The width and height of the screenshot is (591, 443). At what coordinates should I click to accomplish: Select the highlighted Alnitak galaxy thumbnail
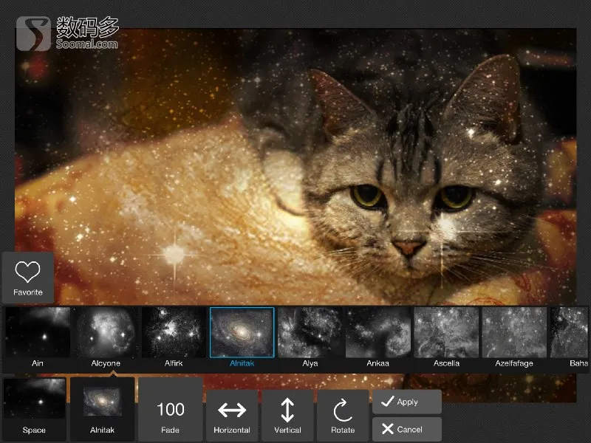[242, 332]
